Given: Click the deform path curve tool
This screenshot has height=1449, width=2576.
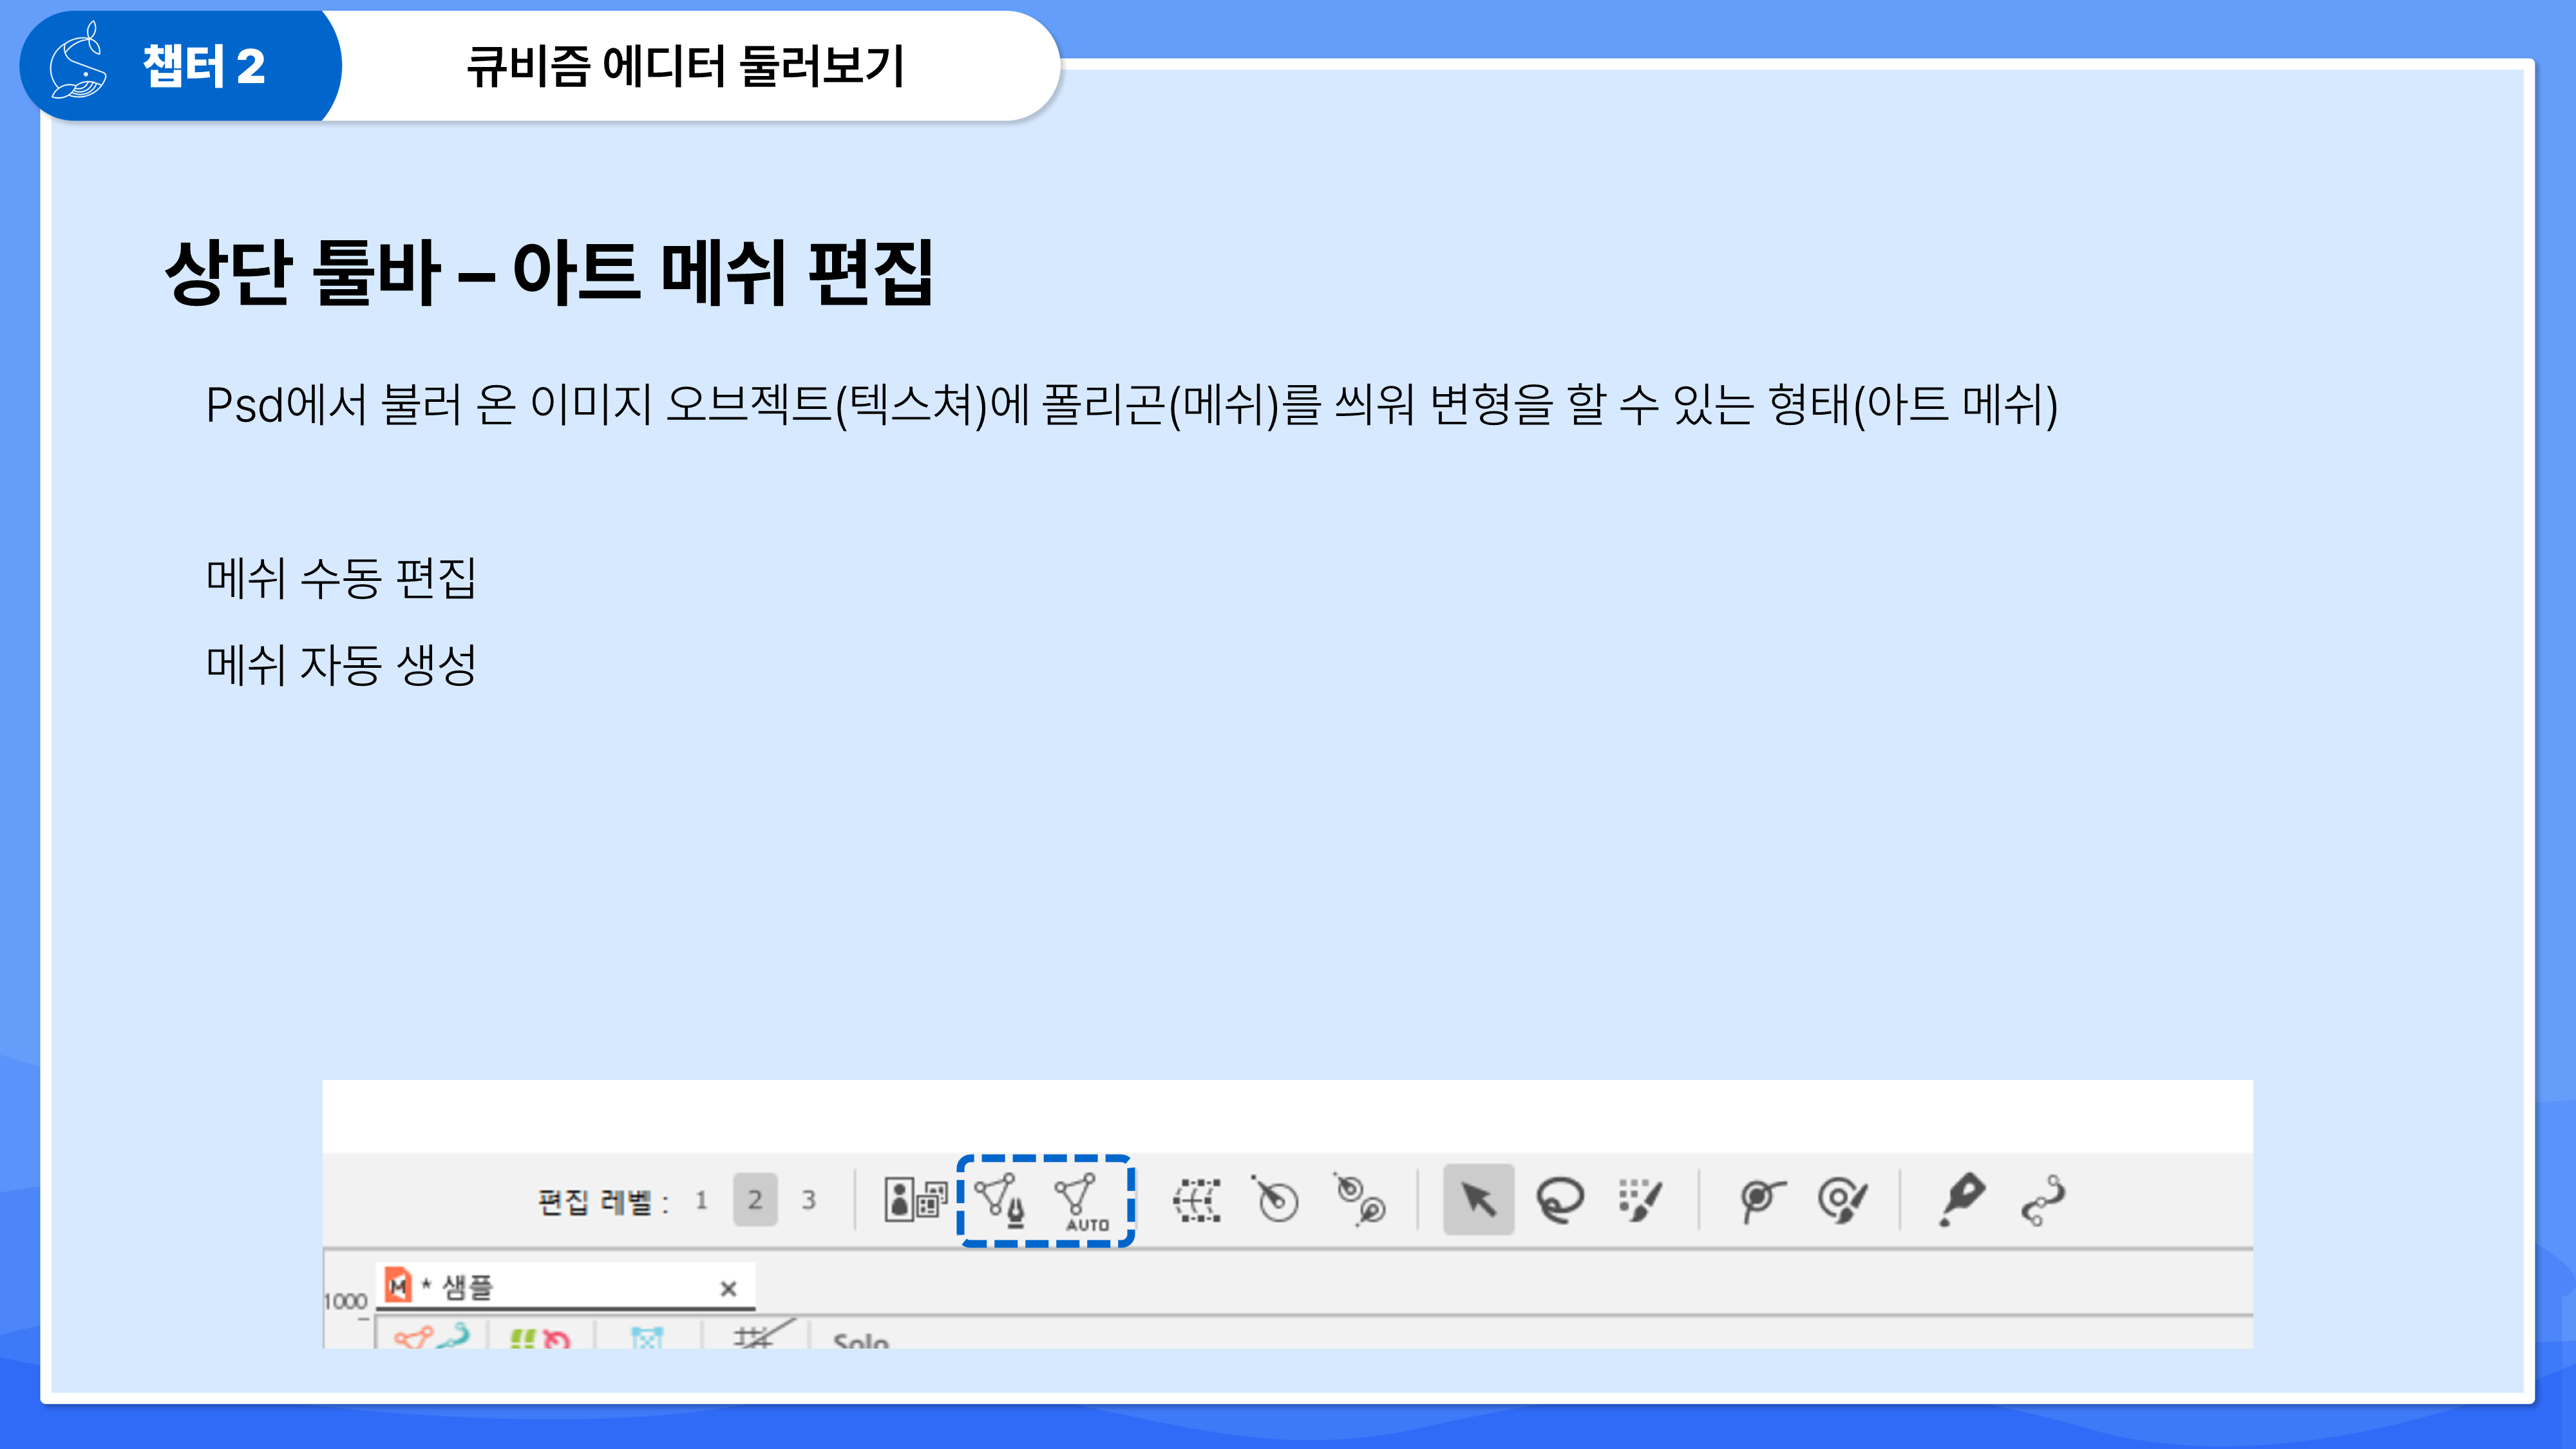Looking at the screenshot, I should 2042,1199.
